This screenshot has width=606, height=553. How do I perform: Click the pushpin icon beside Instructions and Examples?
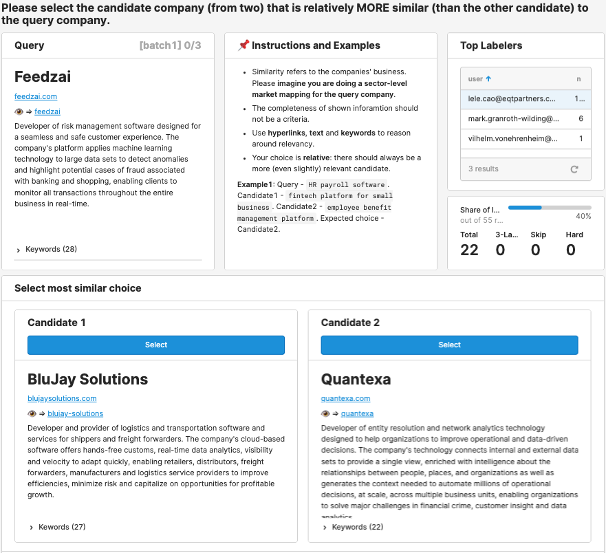coord(243,45)
